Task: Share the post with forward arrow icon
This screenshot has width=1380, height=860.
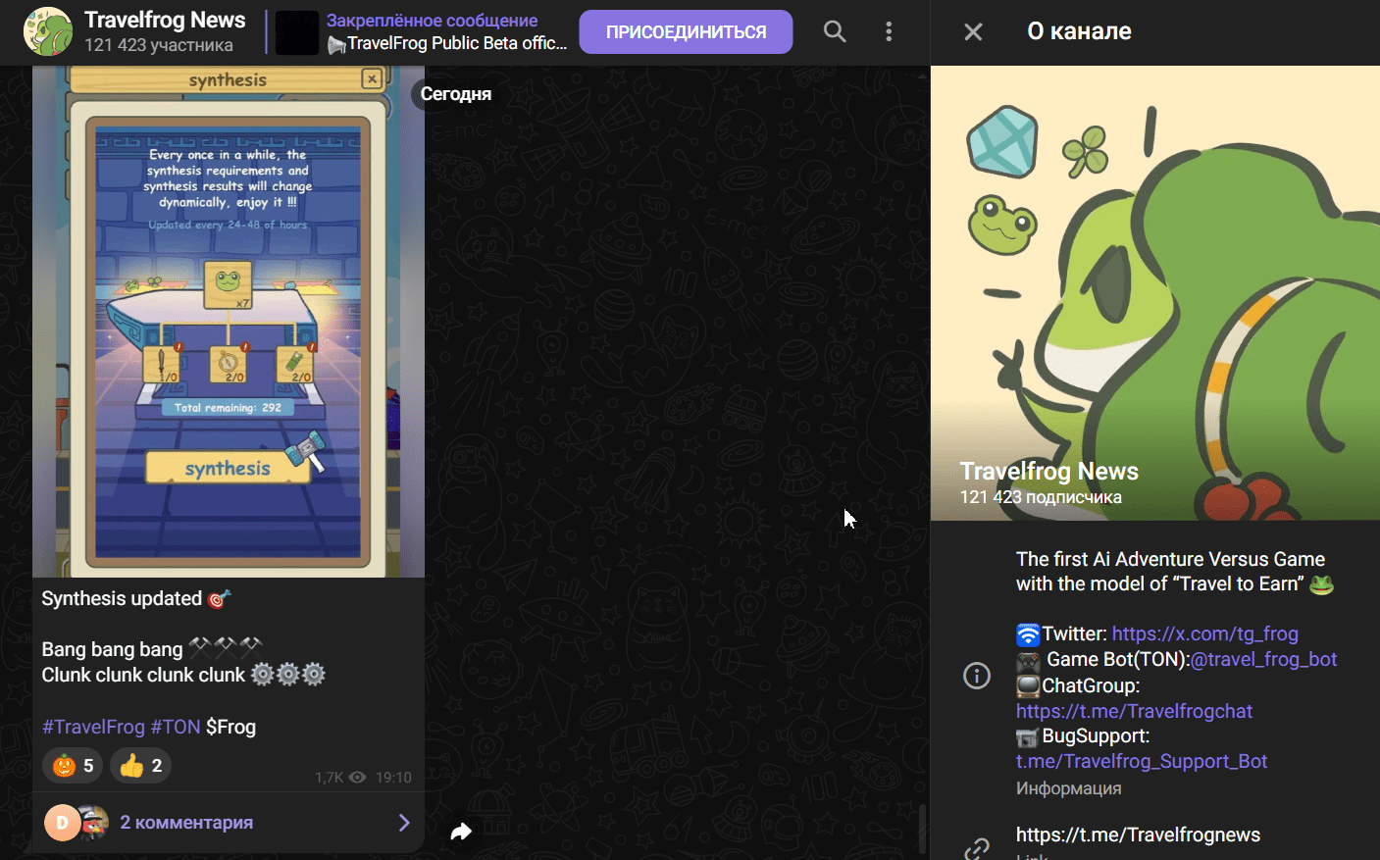Action: (461, 832)
